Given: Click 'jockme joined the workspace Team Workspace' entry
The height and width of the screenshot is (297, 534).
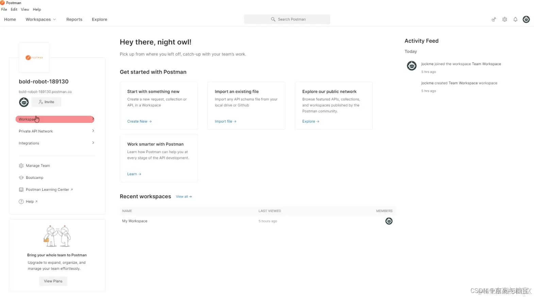Looking at the screenshot, I should coord(461,64).
